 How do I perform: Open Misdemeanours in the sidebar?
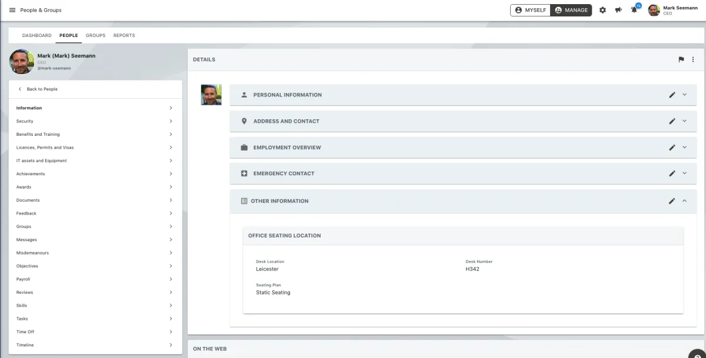click(x=95, y=253)
